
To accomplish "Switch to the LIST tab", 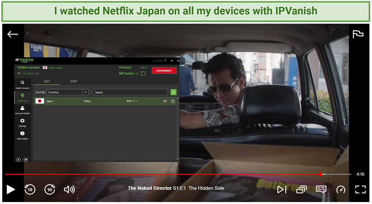I will 47,81.
